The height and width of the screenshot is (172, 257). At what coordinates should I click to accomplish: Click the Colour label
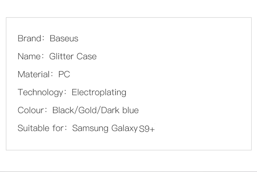coord(30,110)
